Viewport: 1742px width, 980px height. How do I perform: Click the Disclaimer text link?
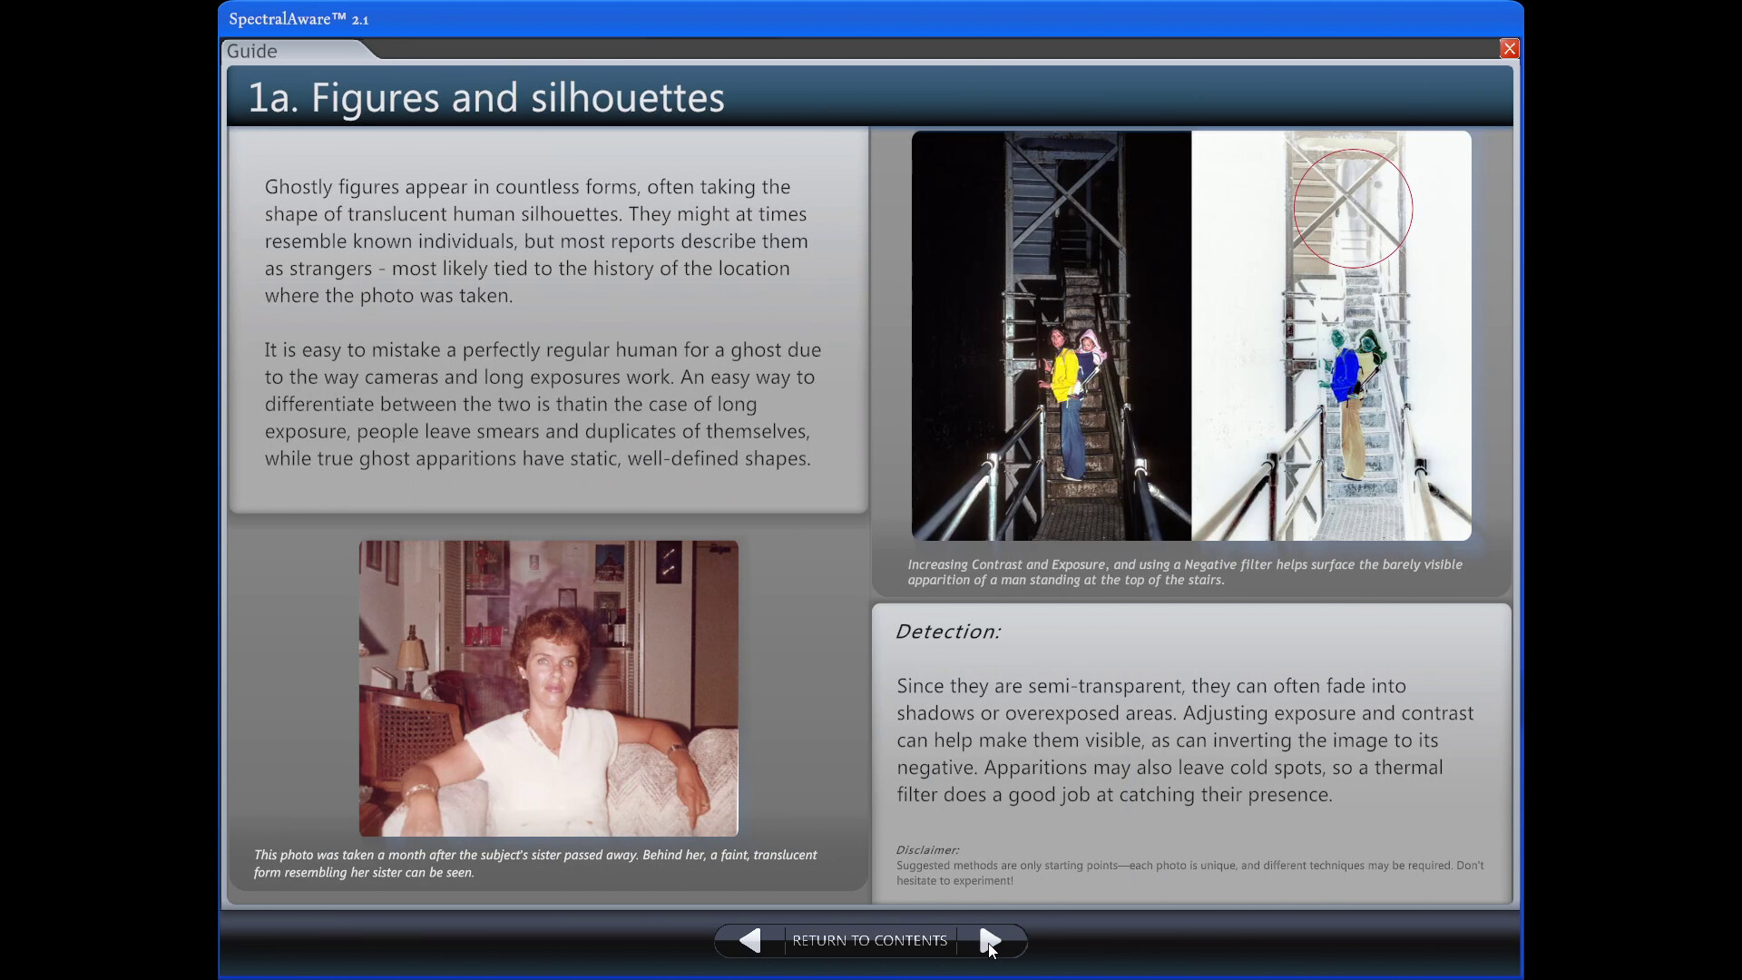tap(926, 849)
